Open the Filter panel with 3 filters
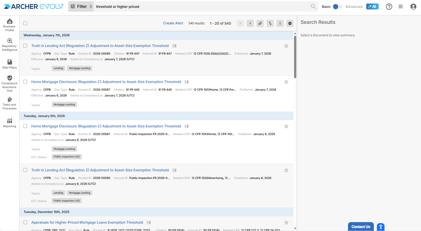The image size is (421, 231). point(81,7)
